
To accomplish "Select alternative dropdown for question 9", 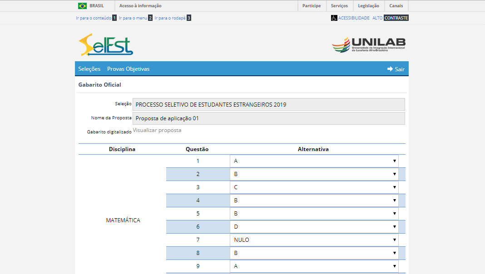I will click(x=314, y=266).
